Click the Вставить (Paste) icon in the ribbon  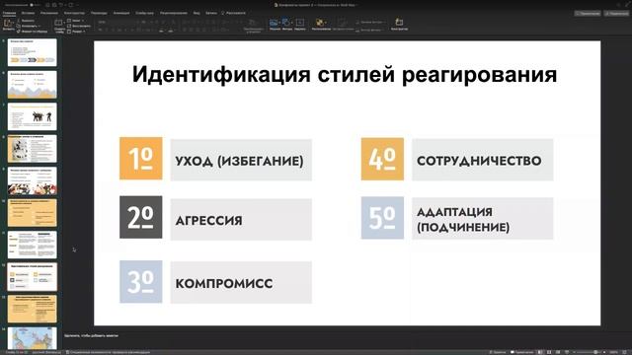pyautogui.click(x=8, y=24)
